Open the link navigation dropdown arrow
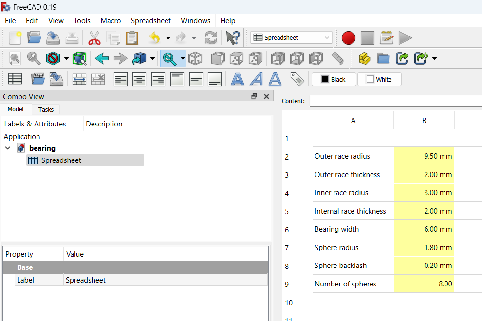Image resolution: width=482 pixels, height=321 pixels. (152, 59)
